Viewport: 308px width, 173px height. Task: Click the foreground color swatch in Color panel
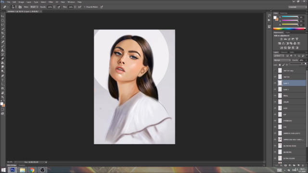(x=275, y=17)
